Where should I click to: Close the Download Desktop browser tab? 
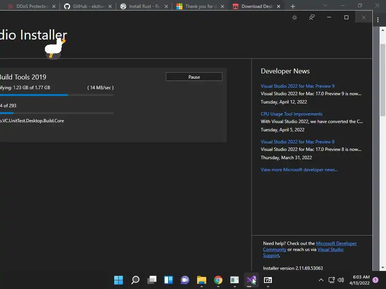coord(279,6)
